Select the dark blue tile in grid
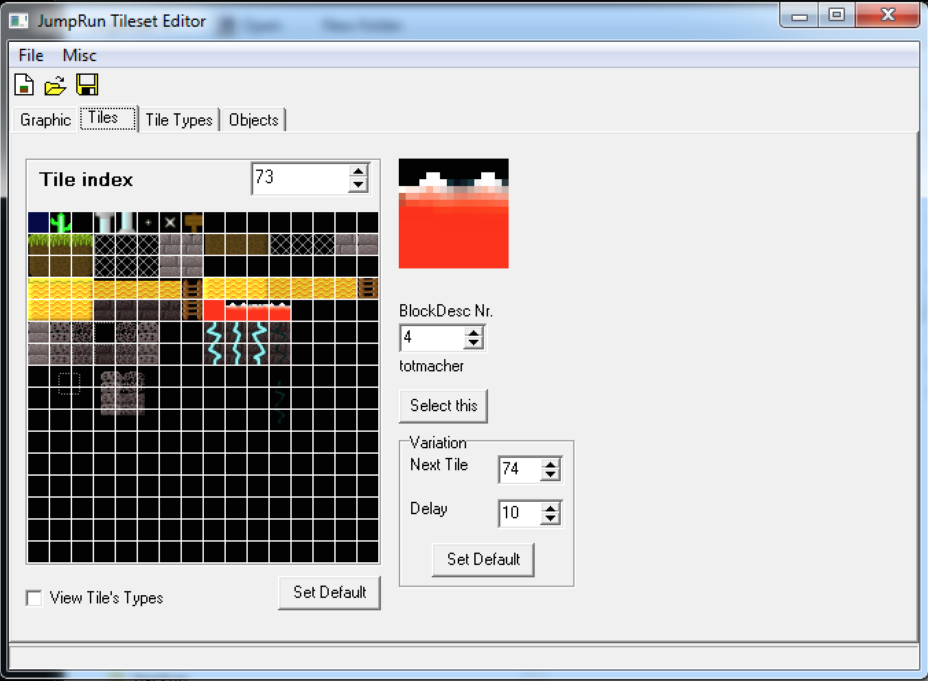928x681 pixels. [38, 222]
